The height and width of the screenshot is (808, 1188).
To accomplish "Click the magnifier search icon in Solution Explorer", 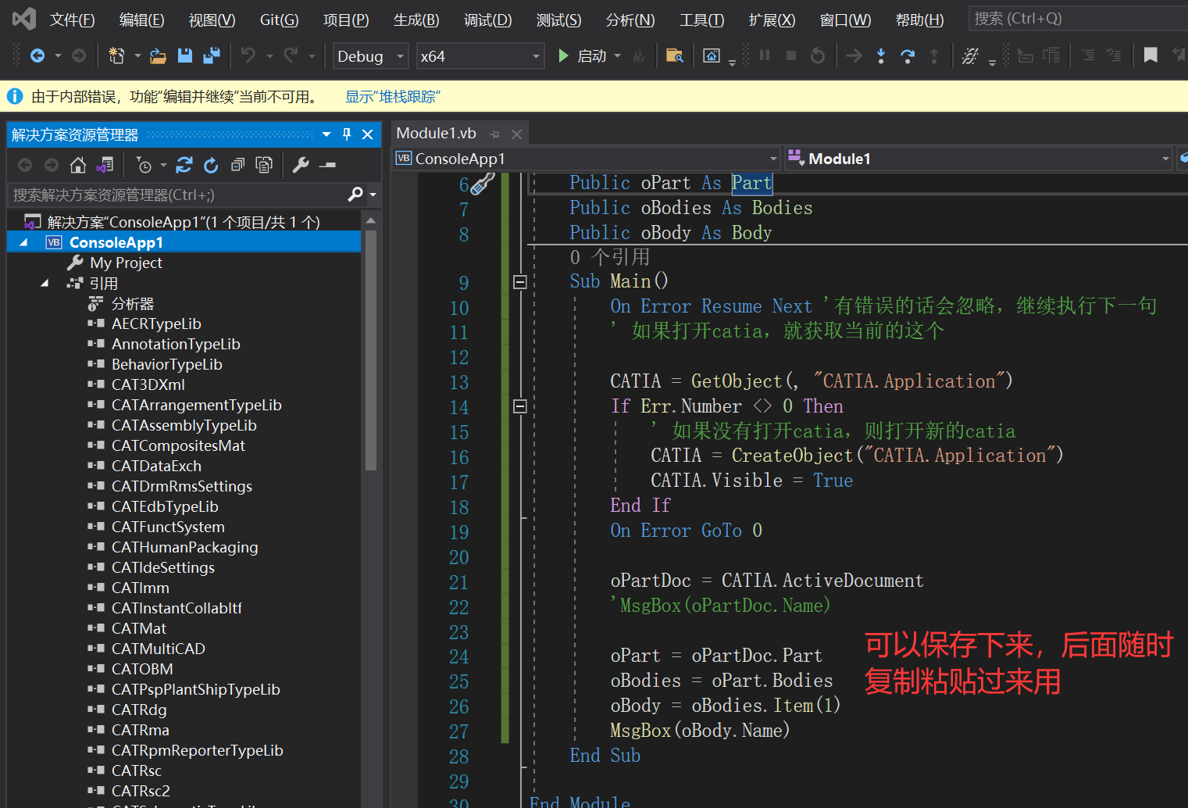I will (x=355, y=194).
